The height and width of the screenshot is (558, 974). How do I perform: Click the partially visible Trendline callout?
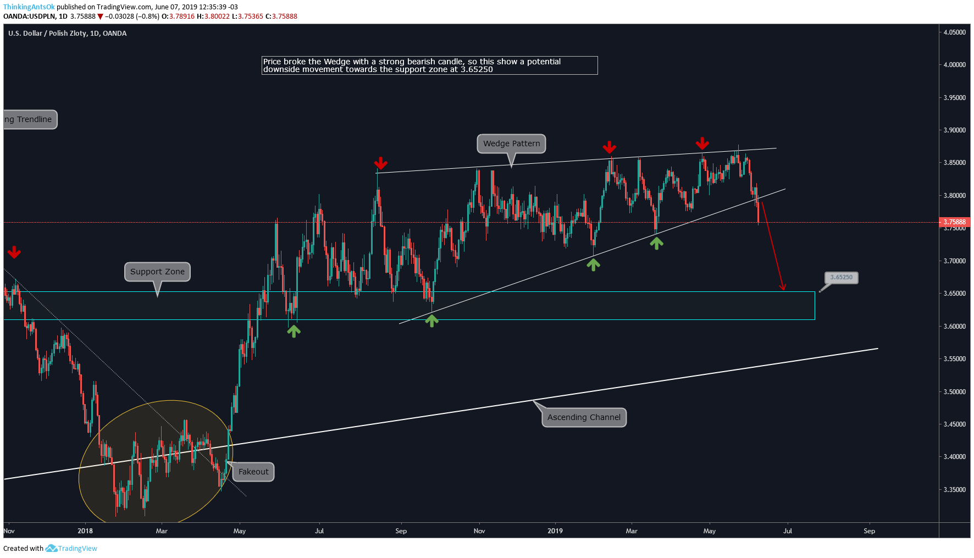pyautogui.click(x=30, y=119)
